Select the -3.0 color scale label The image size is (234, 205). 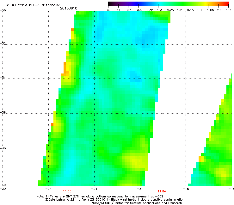tap(108, 10)
